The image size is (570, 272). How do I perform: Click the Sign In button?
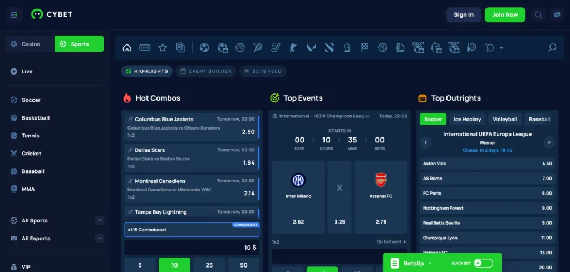(464, 15)
